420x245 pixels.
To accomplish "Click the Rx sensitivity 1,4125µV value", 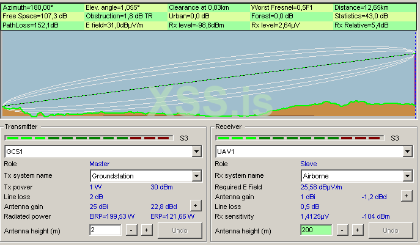I will point(314,216).
